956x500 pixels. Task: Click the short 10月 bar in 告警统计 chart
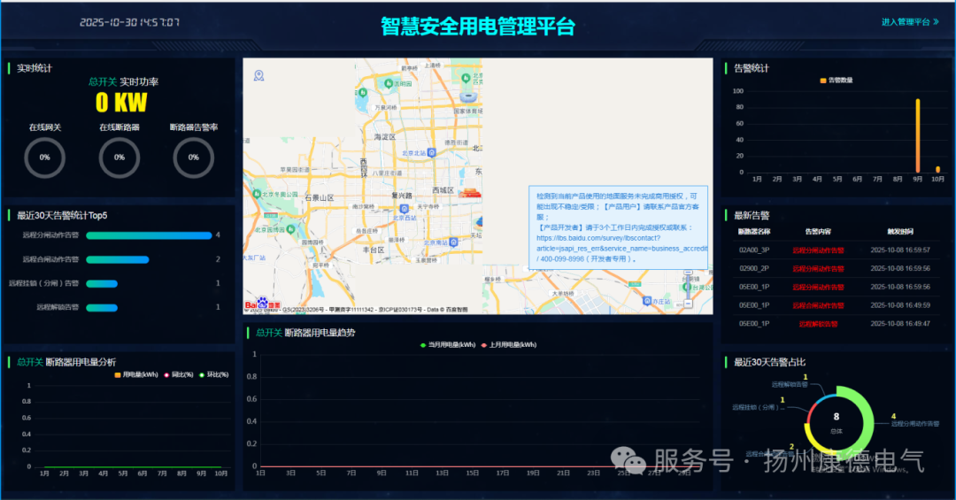(937, 170)
